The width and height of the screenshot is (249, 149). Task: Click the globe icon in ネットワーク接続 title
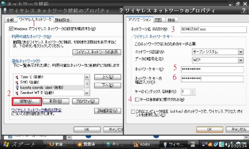[3, 3]
